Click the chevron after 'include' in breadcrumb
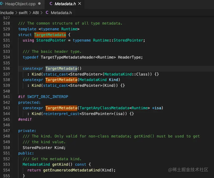 click(x=16, y=13)
